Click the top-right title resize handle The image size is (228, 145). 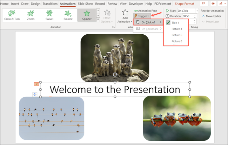[190, 82]
